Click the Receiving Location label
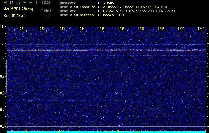 pyautogui.click(x=78, y=7)
